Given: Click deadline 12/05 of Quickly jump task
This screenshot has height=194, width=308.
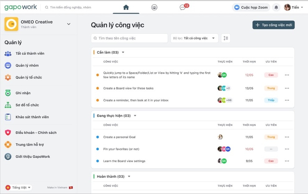Looking at the screenshot, I should click(249, 75).
